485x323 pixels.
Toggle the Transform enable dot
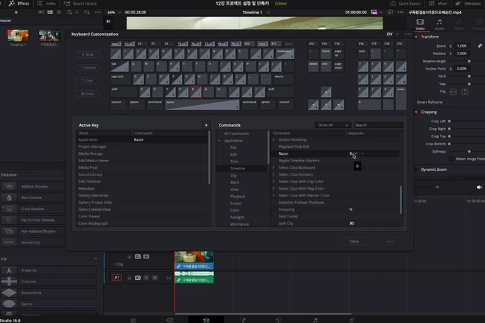tap(416, 37)
